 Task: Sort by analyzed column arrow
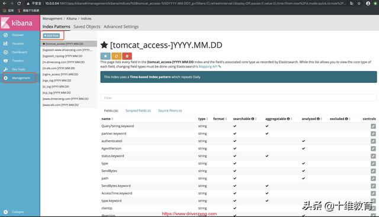(x=321, y=119)
